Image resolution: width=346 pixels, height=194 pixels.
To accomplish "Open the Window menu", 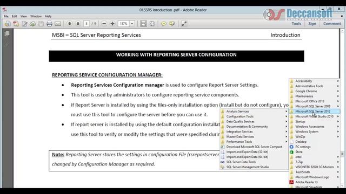I will (x=36, y=16).
